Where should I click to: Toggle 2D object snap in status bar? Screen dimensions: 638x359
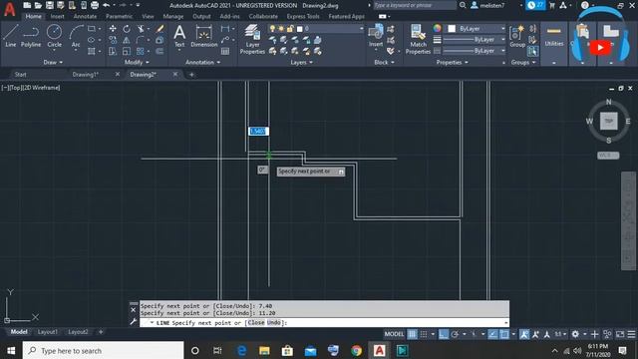[504, 334]
